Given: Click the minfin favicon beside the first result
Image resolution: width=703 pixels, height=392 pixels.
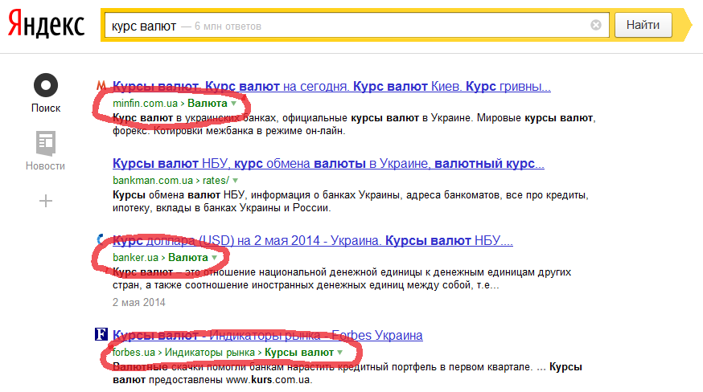Looking at the screenshot, I should tap(100, 87).
